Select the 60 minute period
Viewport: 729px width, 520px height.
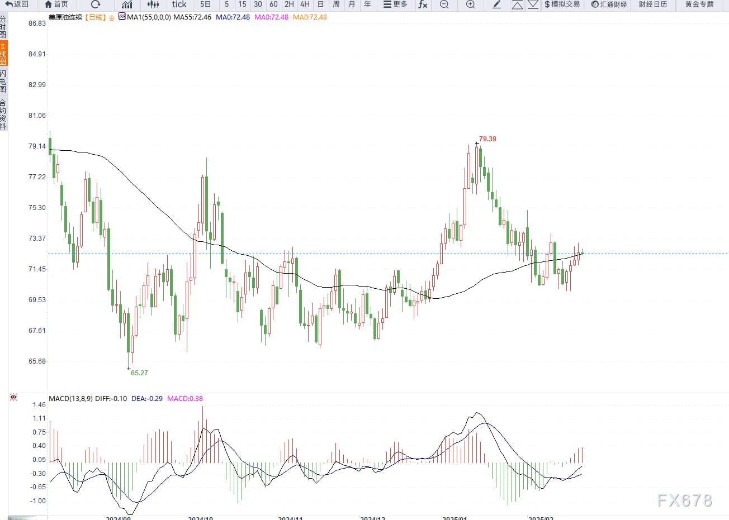[273, 4]
